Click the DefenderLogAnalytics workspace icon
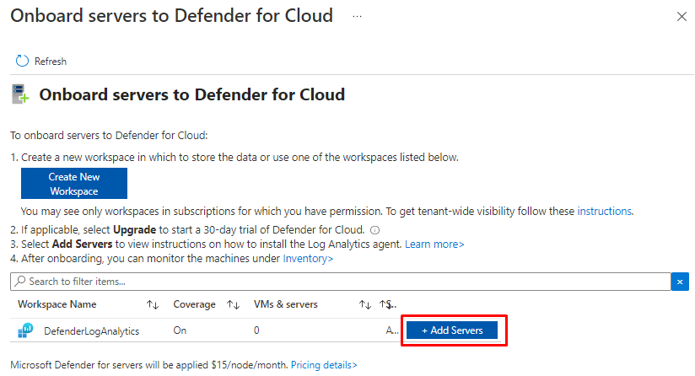Screen dimensions: 695x376 click(24, 330)
